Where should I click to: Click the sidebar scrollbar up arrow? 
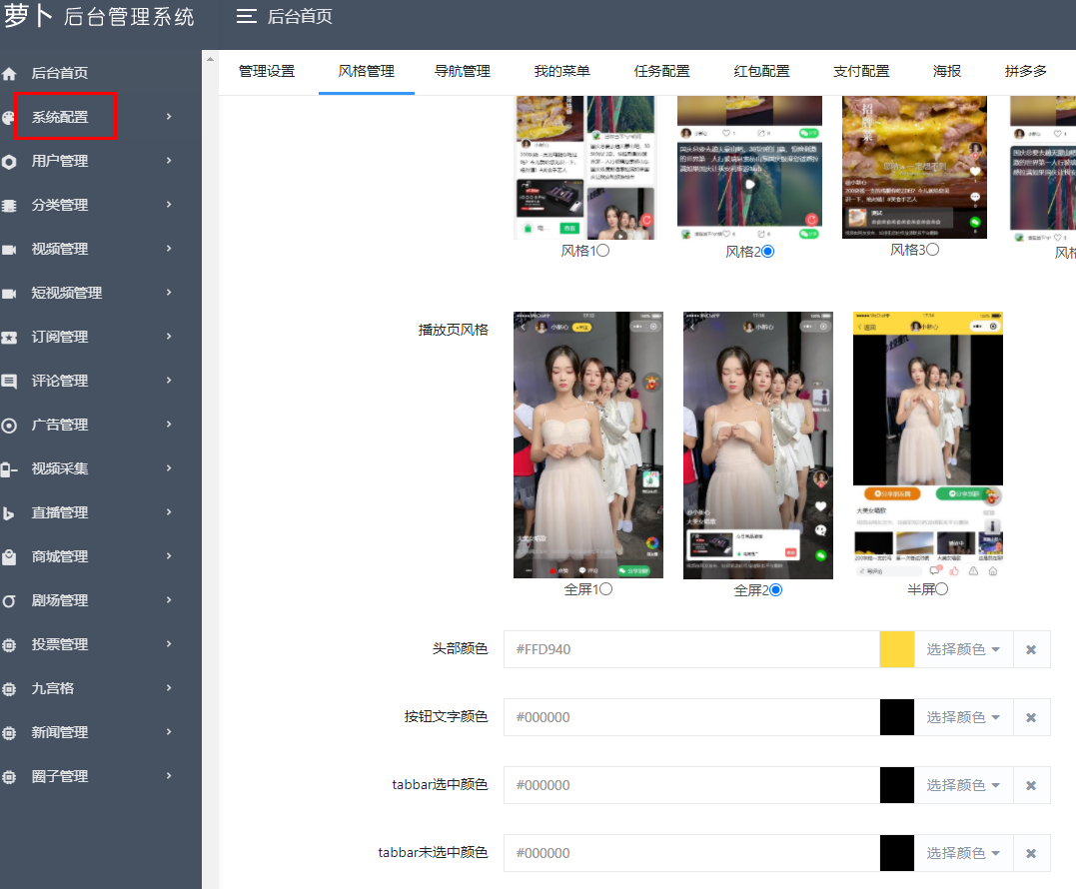(x=210, y=59)
